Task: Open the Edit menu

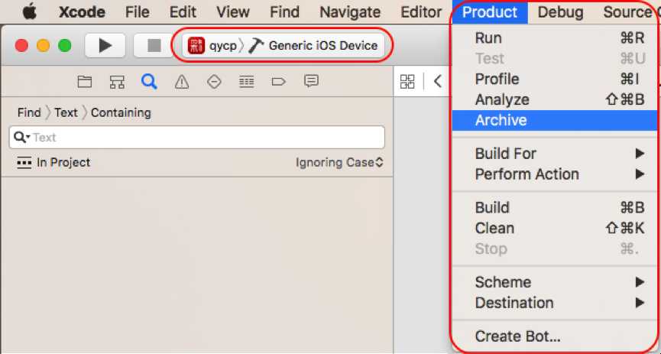Action: point(183,12)
